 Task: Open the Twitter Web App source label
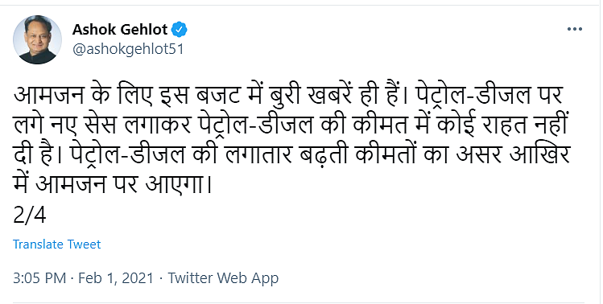tap(223, 278)
